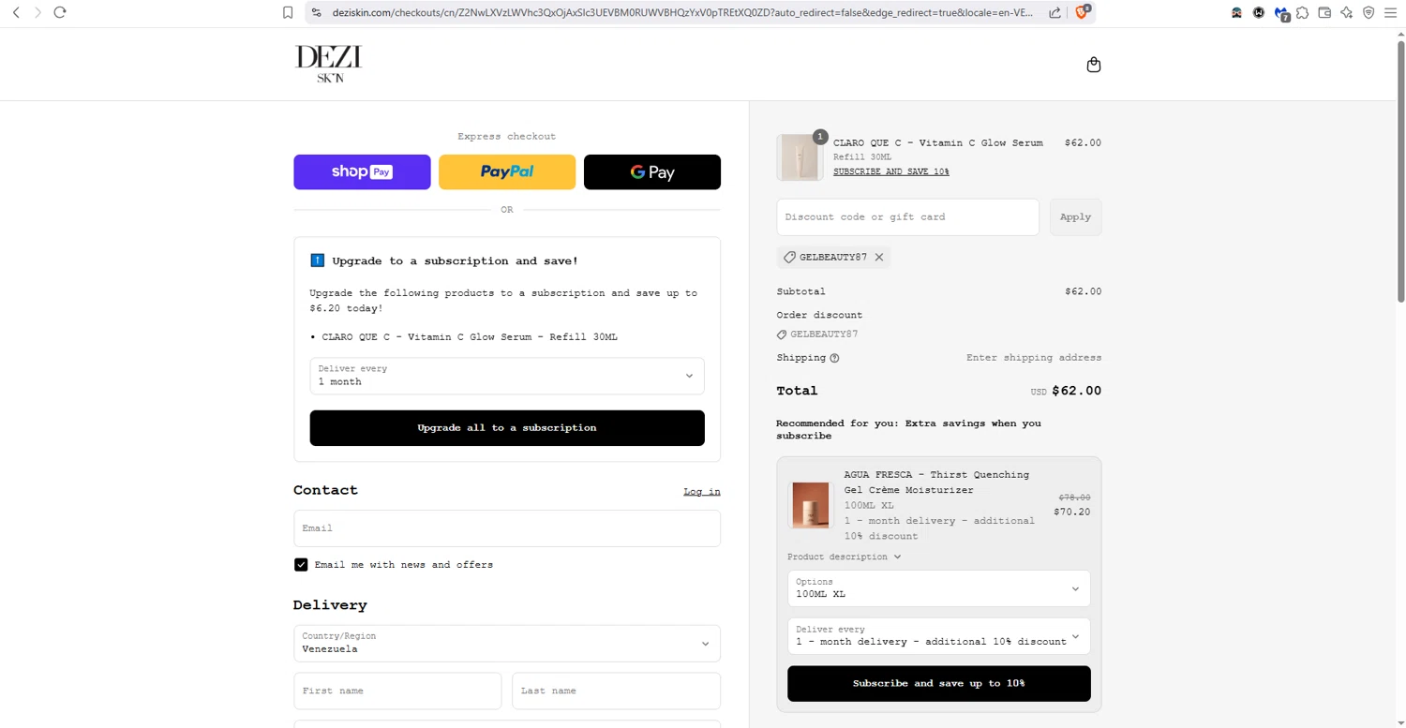Open Brave Shields lion icon
The width and height of the screenshot is (1406, 728).
(1083, 12)
